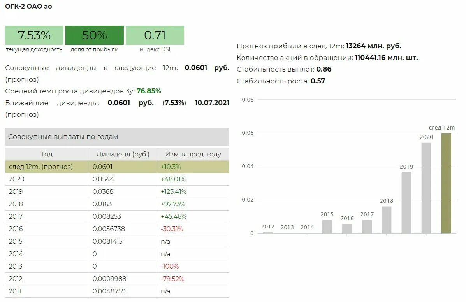The width and height of the screenshot is (466, 302).
Task: Click the 2019 bar in the chart
Action: 406,203
